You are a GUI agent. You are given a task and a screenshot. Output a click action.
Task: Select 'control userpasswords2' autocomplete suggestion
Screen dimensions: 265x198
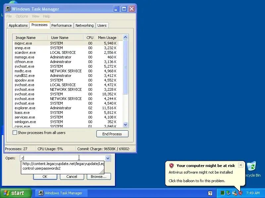tap(63, 168)
